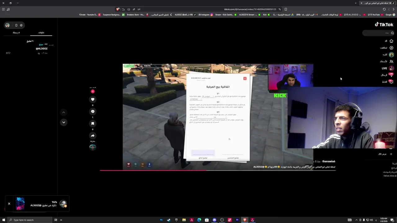
Task: Open the AL3GOZ10 Stream bookmark
Action: click(x=250, y=15)
